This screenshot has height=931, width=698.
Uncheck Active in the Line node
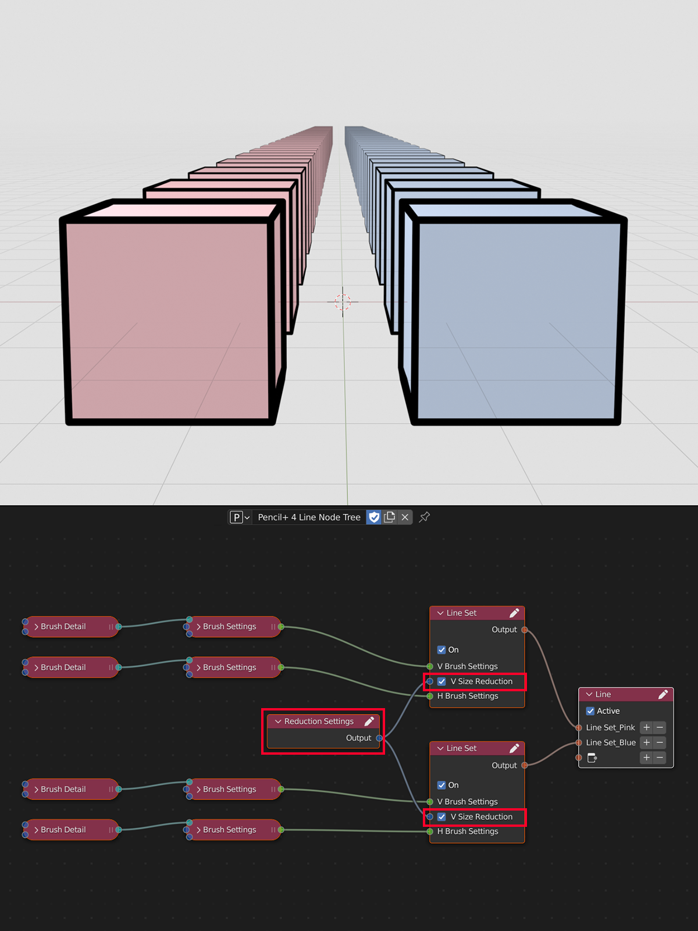(x=590, y=711)
